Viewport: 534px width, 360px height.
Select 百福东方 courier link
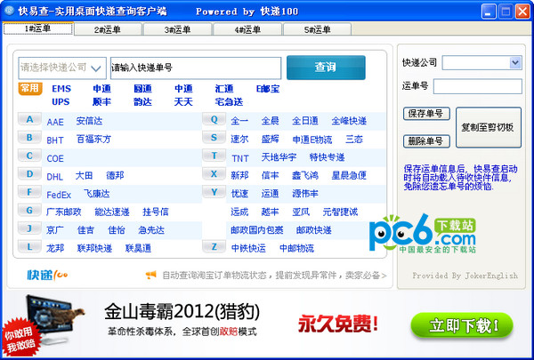pos(93,140)
